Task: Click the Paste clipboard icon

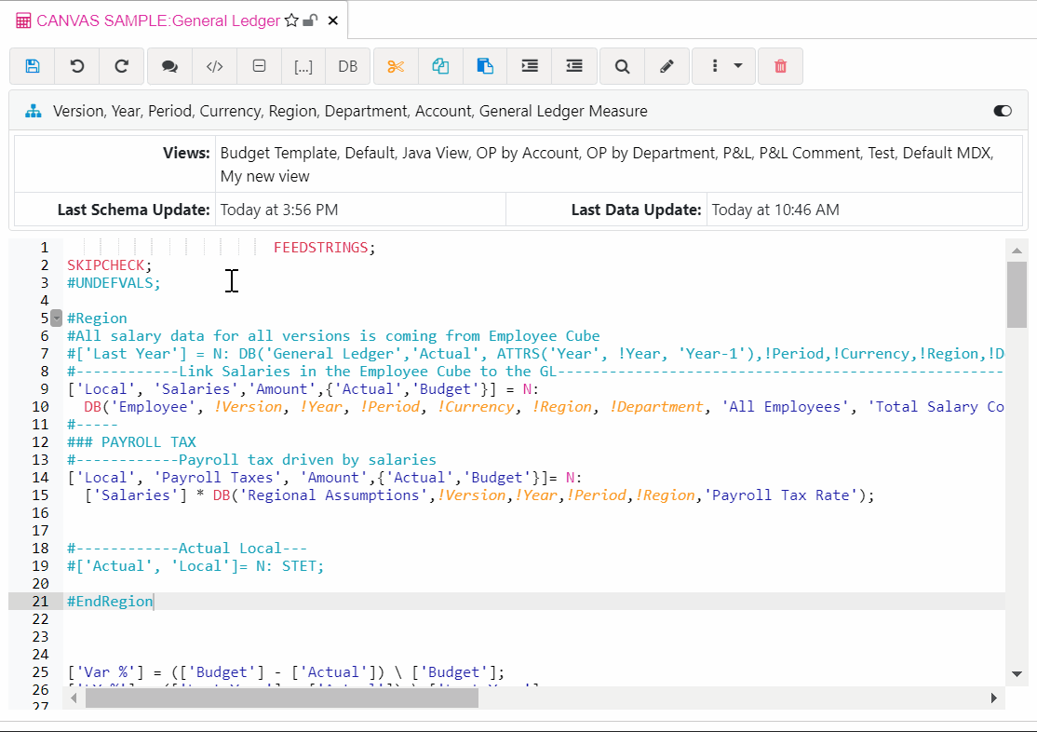Action: 485,66
